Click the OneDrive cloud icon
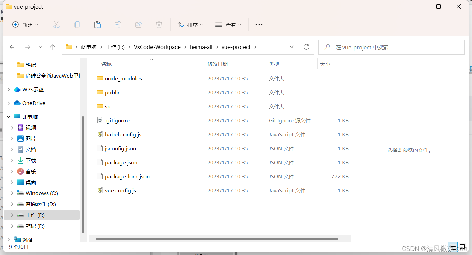Image resolution: width=472 pixels, height=255 pixels. (17, 103)
